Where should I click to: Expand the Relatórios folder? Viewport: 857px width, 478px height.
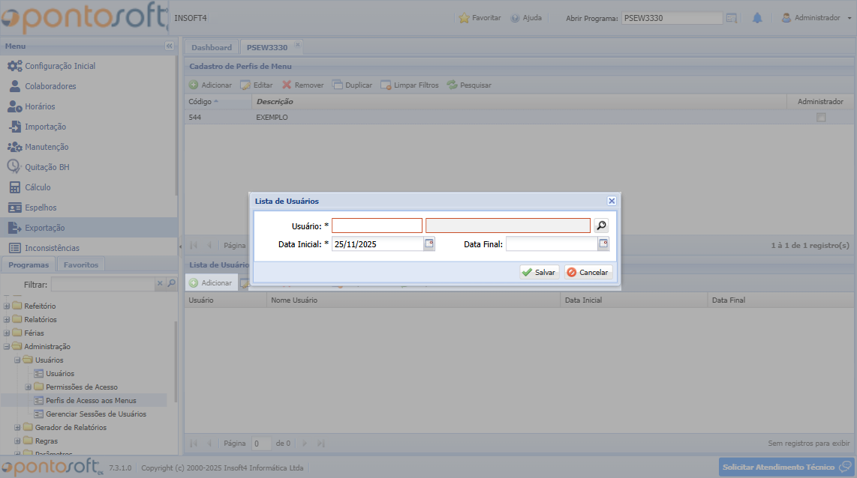[x=7, y=320]
